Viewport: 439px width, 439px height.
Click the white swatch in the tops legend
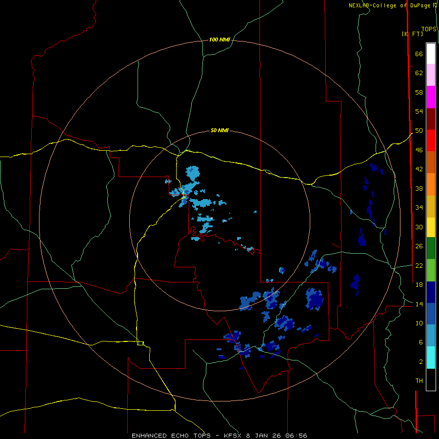click(x=431, y=54)
